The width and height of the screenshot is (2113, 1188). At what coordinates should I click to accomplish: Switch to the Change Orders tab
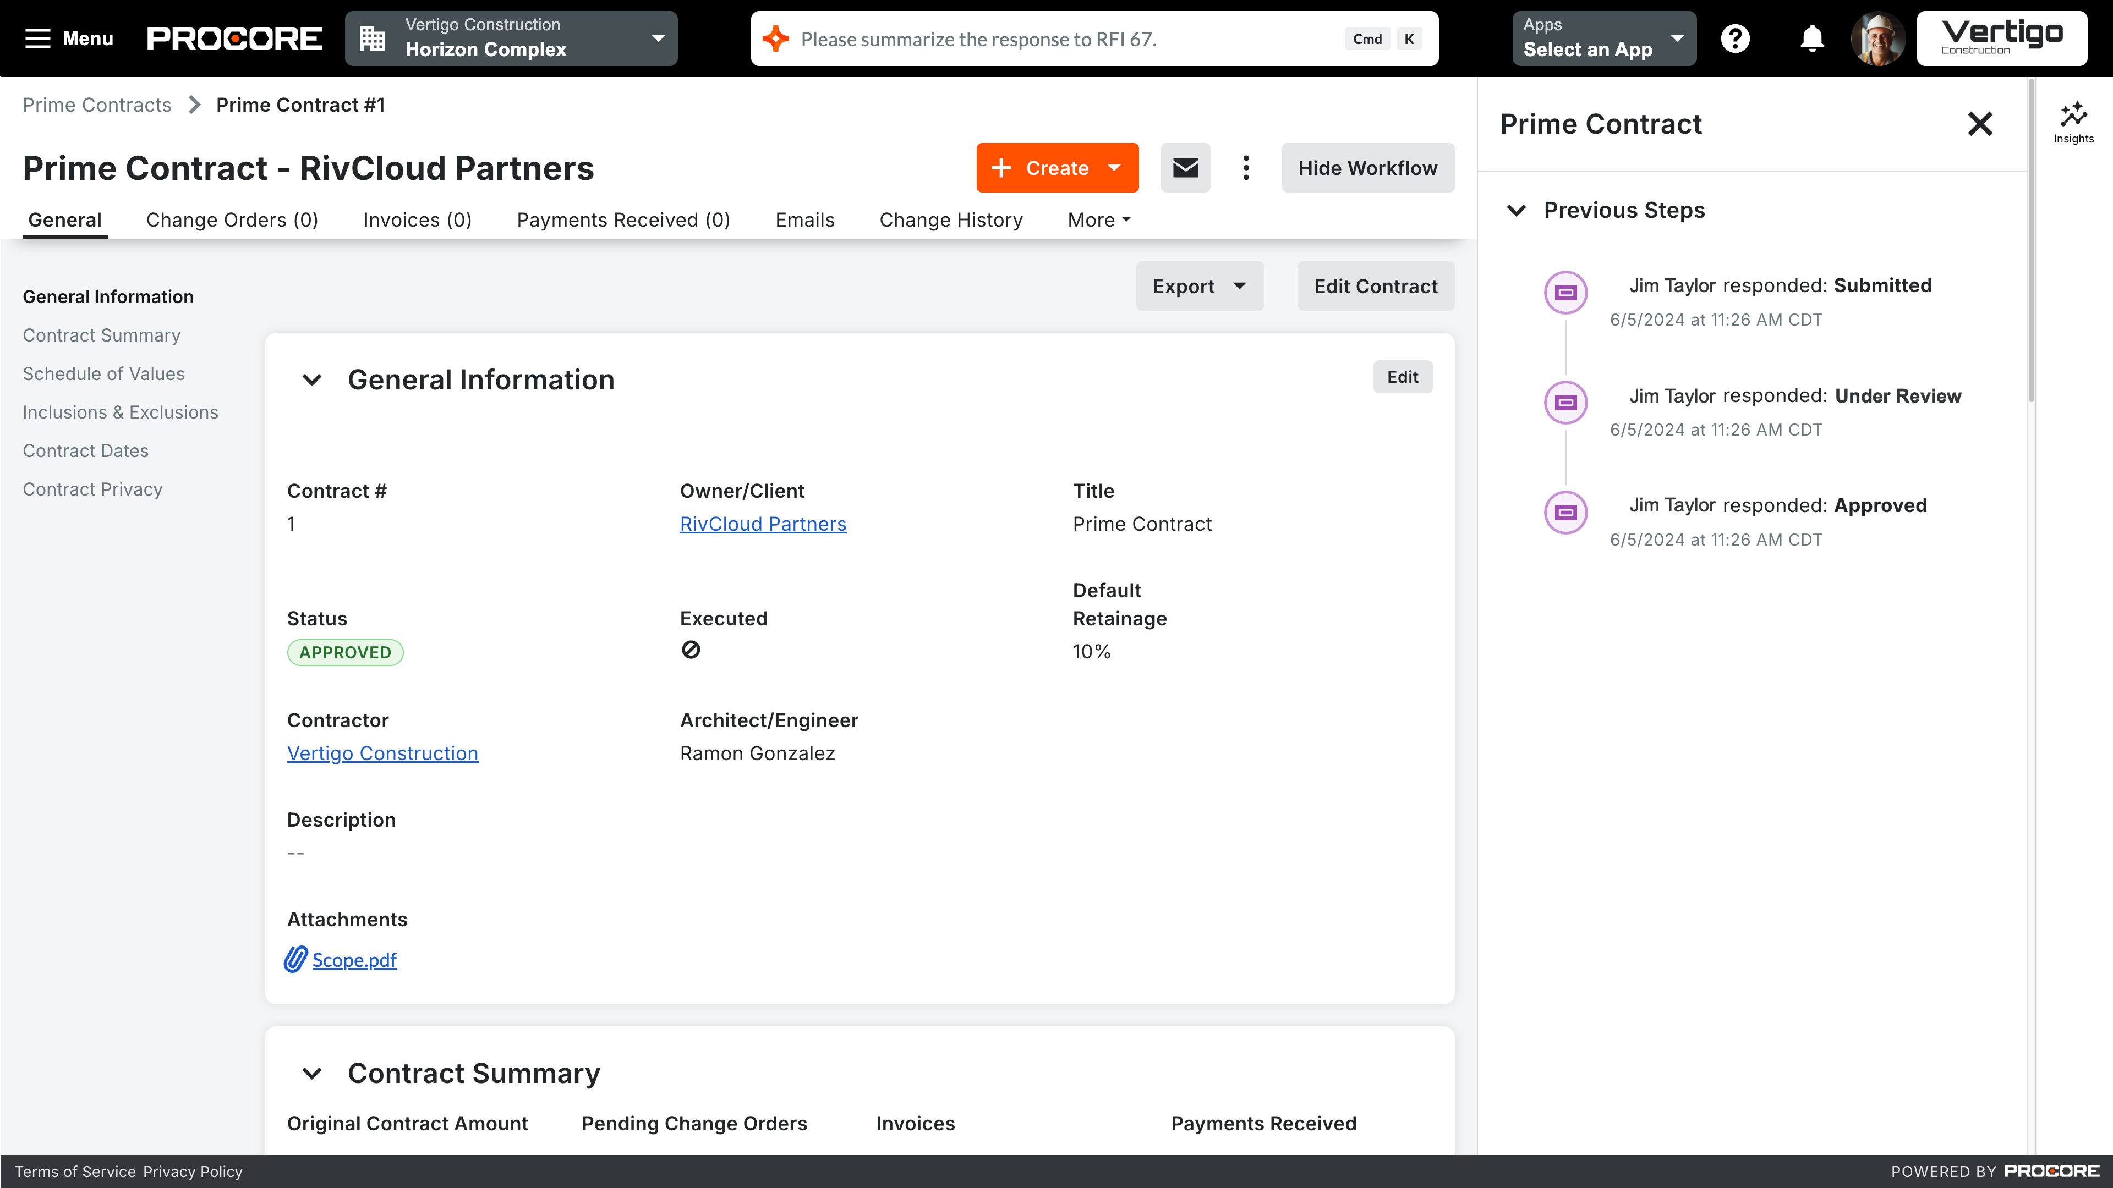231,220
